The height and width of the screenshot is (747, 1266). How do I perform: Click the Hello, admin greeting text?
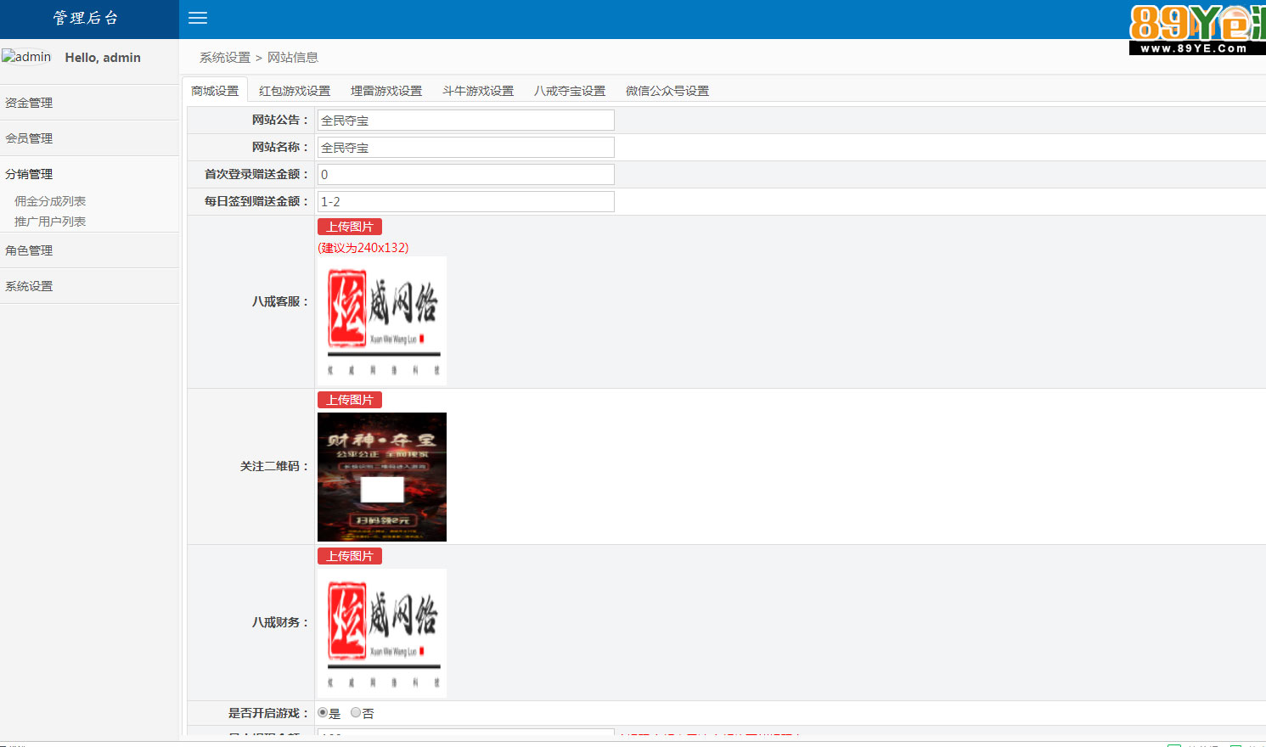[103, 58]
